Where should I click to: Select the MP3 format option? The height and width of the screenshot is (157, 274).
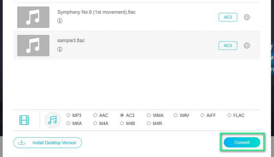pyautogui.click(x=68, y=115)
